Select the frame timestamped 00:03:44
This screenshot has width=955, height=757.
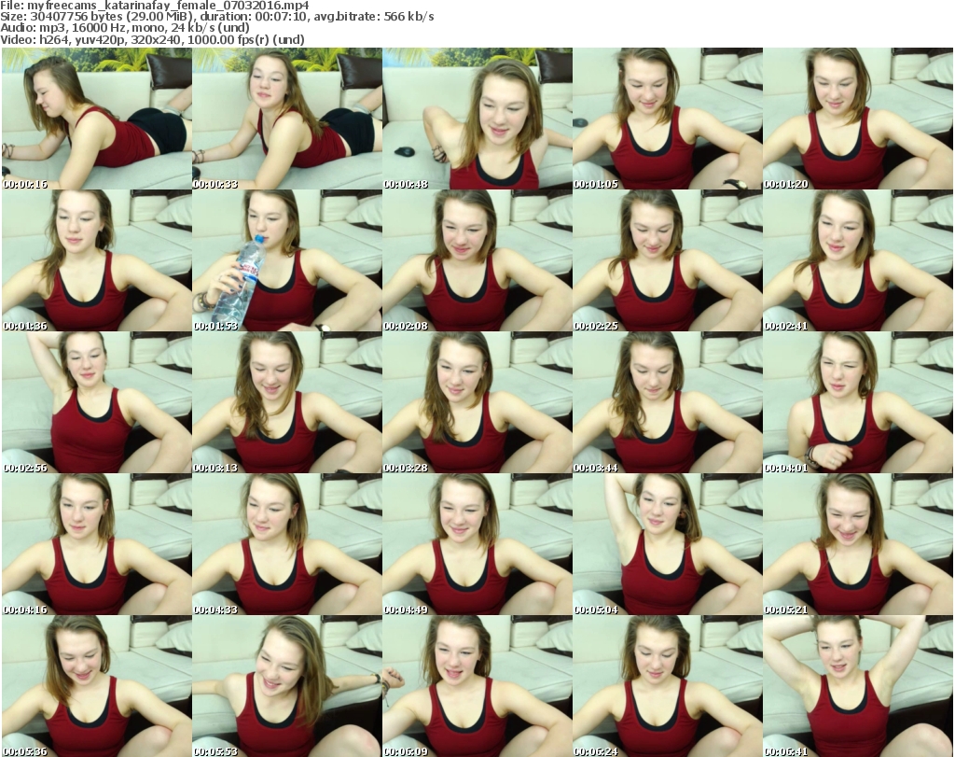[667, 402]
